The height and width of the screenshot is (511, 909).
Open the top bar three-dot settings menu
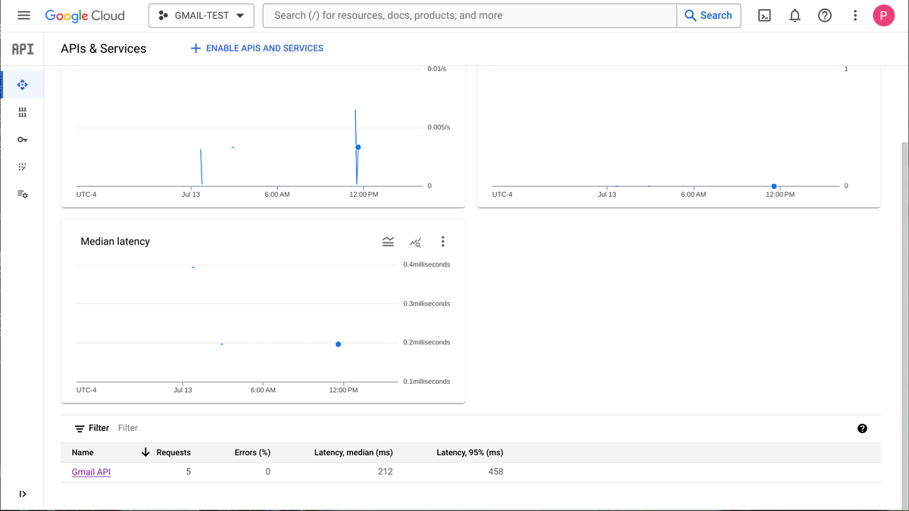(854, 15)
